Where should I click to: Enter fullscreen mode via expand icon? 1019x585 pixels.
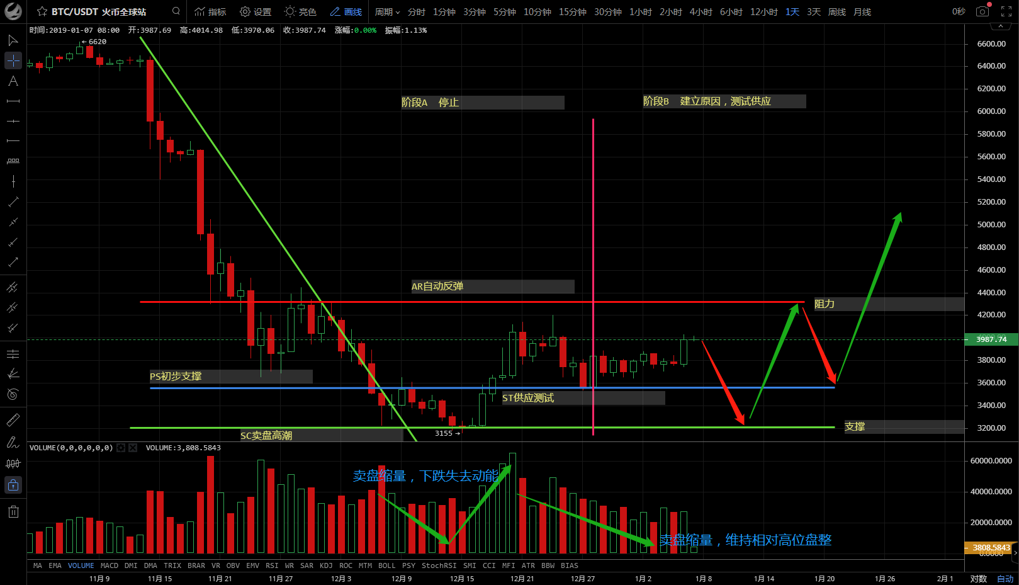point(1006,11)
